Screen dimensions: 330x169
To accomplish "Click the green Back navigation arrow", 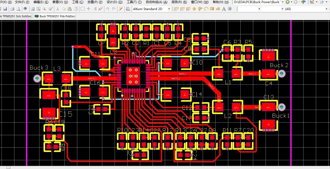I will [287, 2].
